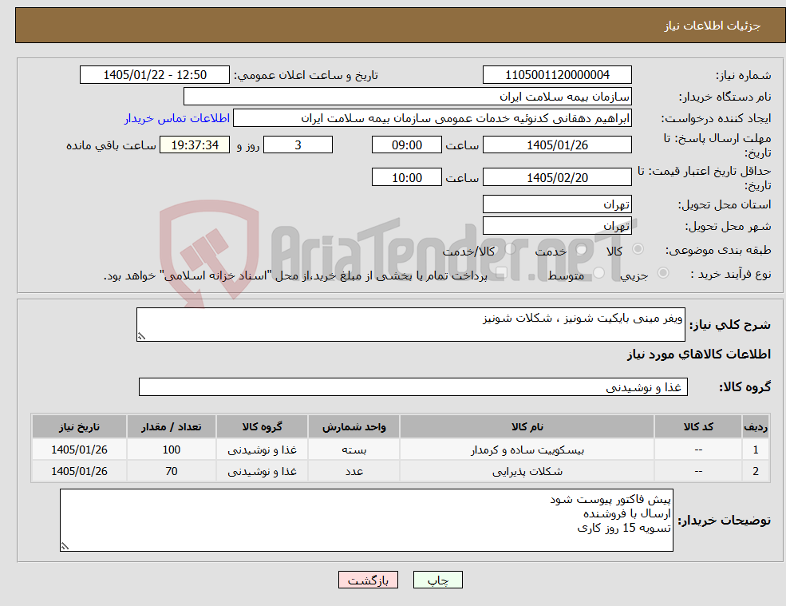Click the اطلاعات کالاهای مورد نیاز heading
This screenshot has width=786, height=606.
click(699, 354)
